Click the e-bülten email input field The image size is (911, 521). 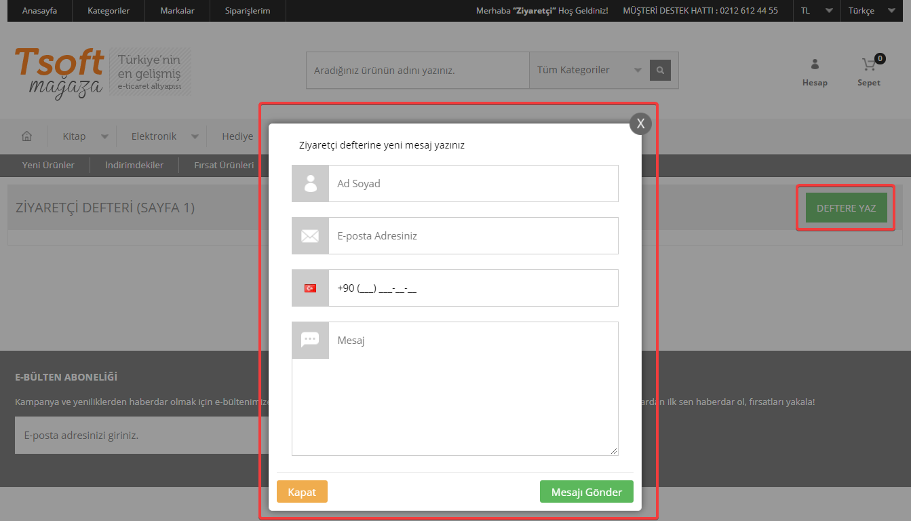coord(142,436)
